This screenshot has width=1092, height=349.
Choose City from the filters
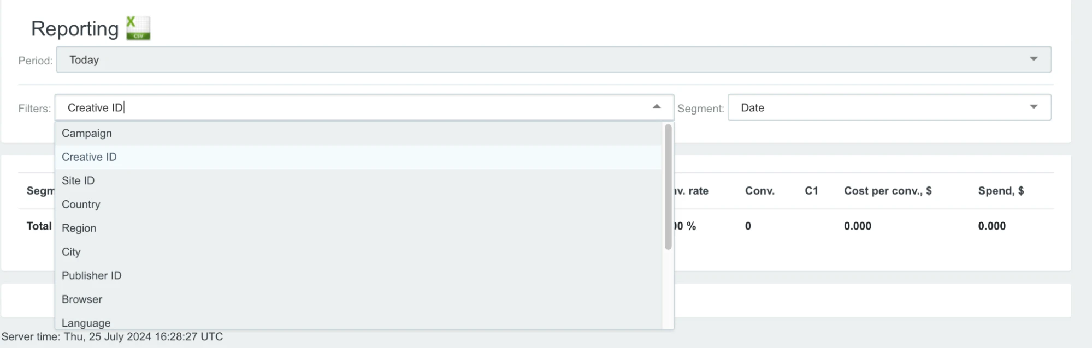click(358, 252)
